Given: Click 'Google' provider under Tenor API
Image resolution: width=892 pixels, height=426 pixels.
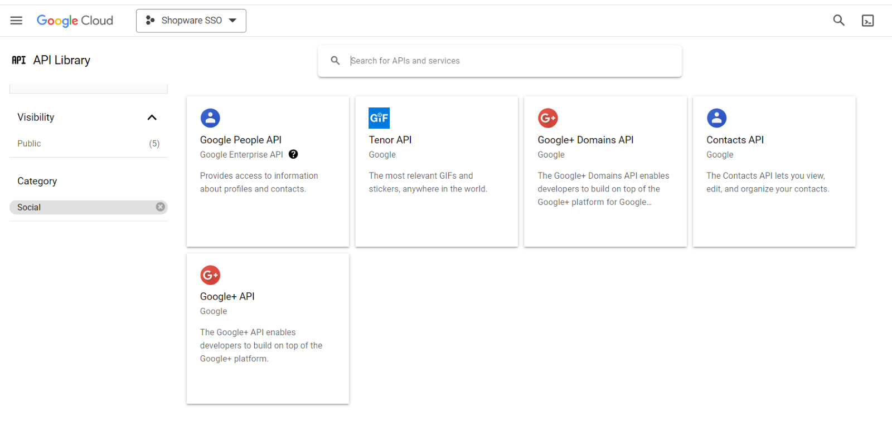Looking at the screenshot, I should [382, 155].
